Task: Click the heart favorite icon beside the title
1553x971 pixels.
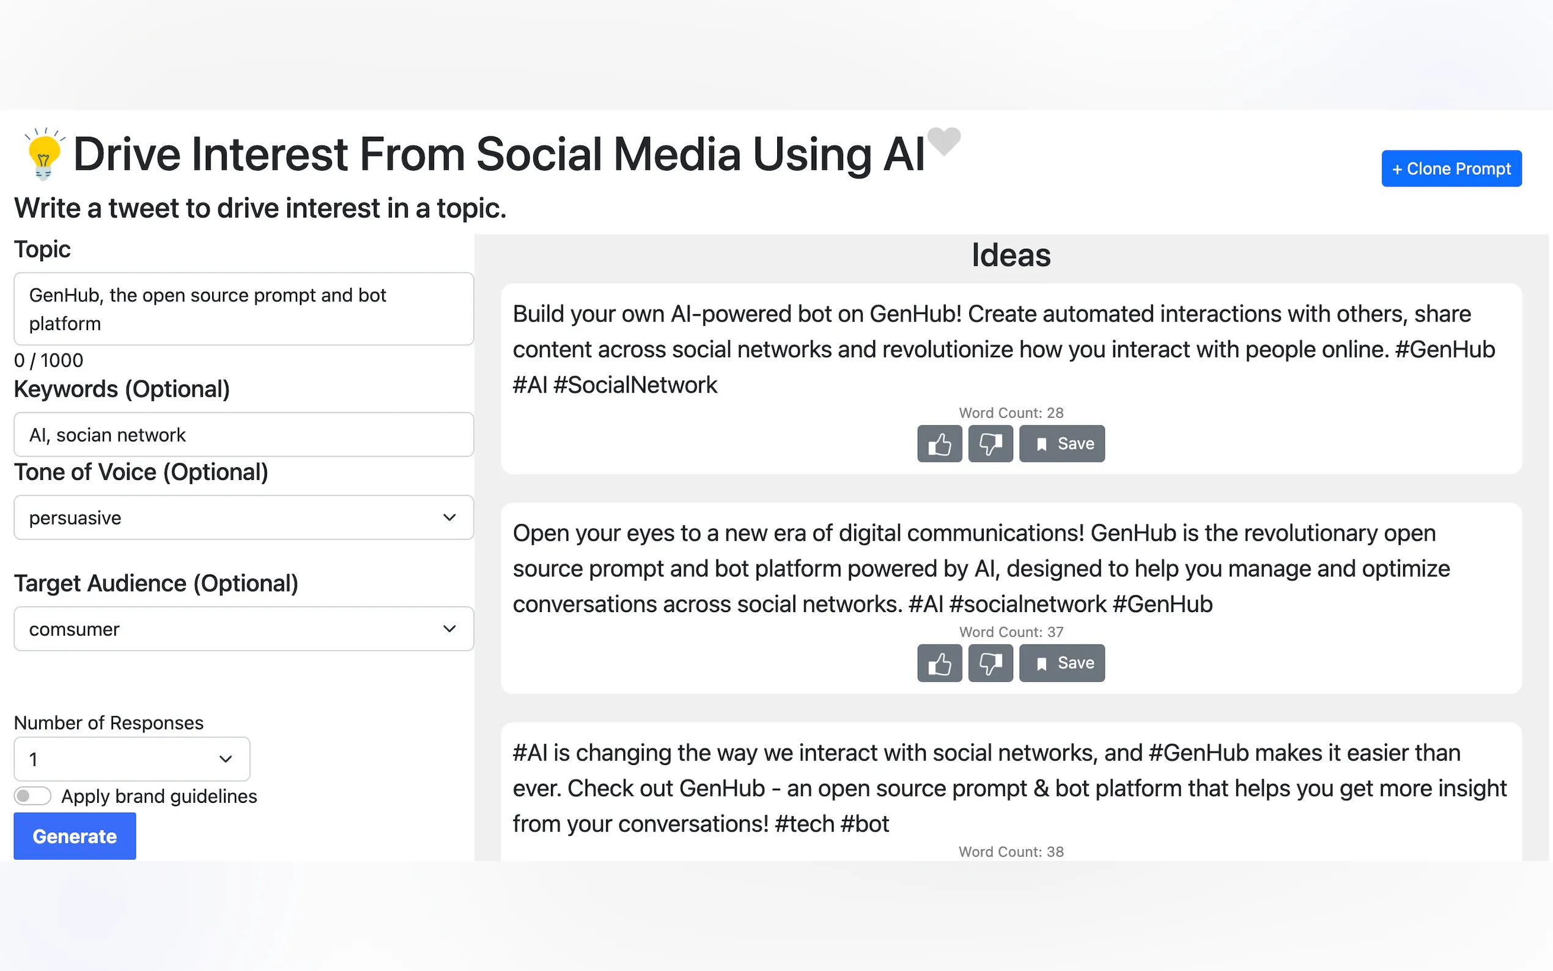Action: tap(943, 140)
